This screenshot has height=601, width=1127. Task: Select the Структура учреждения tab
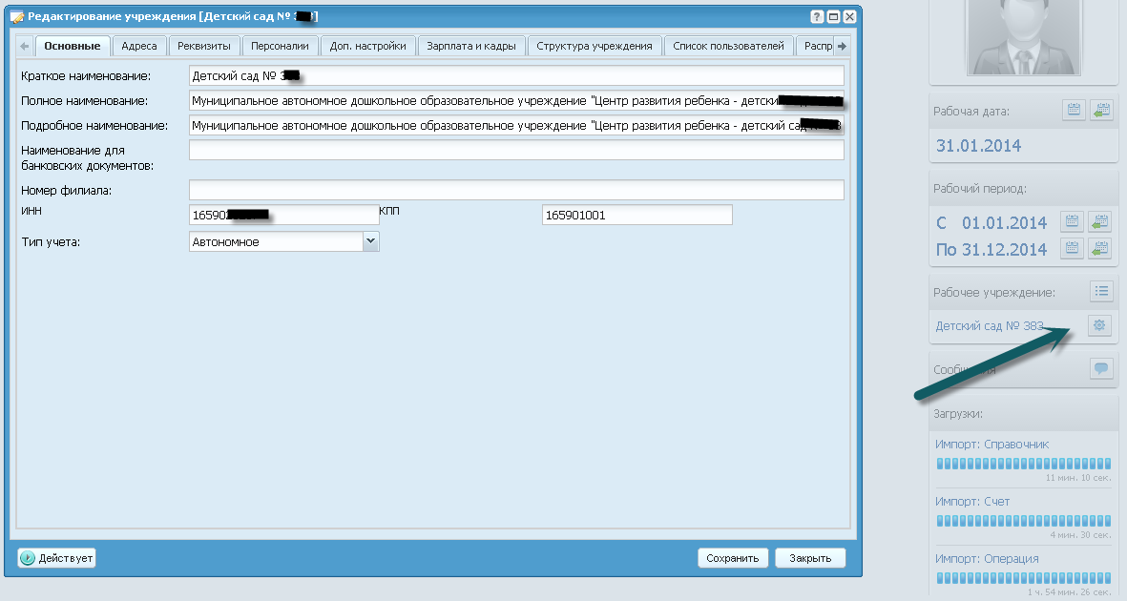594,46
